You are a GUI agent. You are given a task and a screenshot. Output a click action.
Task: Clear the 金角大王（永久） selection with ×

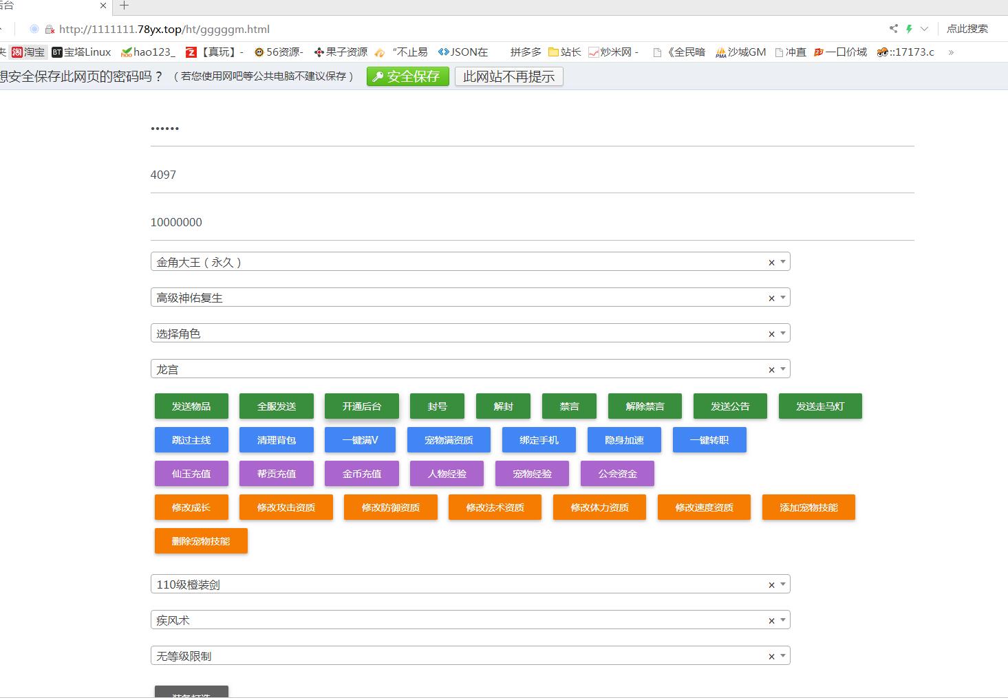pyautogui.click(x=771, y=263)
